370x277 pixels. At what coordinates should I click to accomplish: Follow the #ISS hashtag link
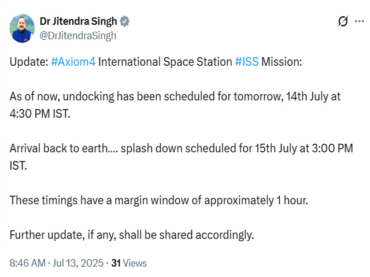(x=247, y=62)
